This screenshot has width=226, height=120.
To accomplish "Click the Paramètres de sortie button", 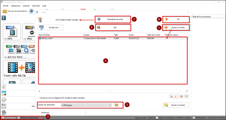I will click(x=113, y=19).
